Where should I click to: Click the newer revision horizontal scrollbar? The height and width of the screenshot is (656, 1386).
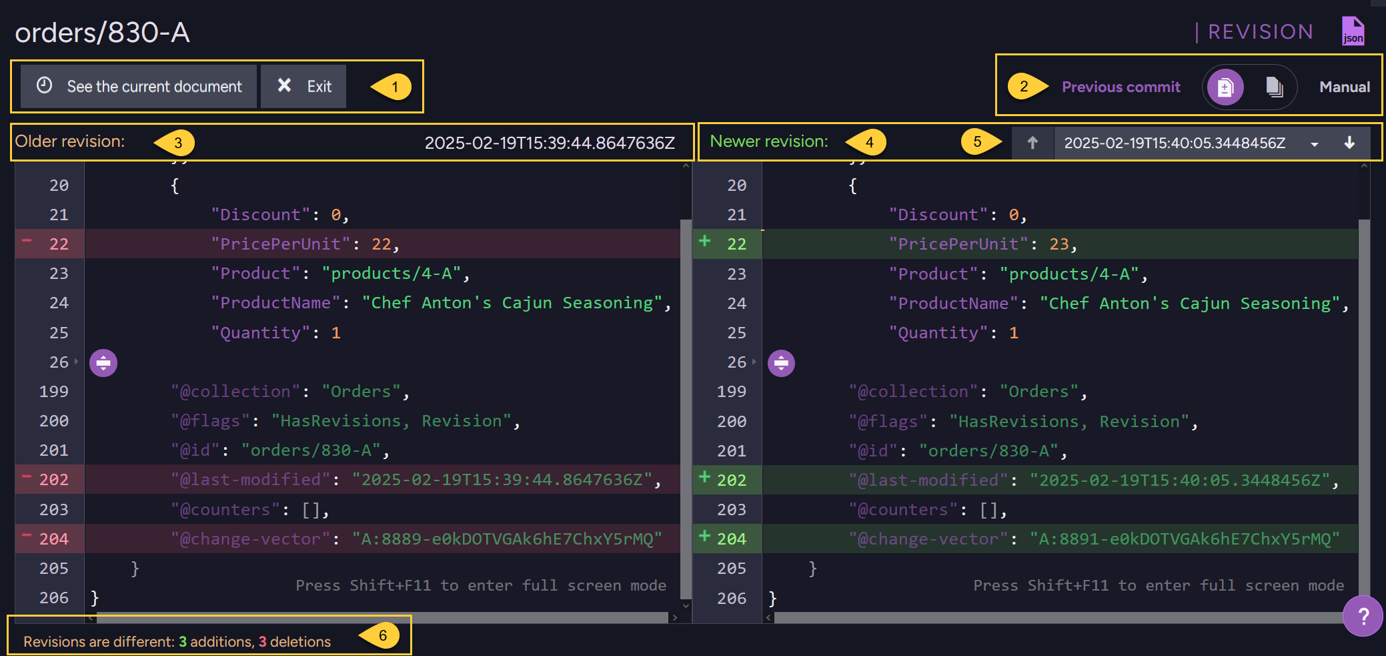(x=1061, y=618)
